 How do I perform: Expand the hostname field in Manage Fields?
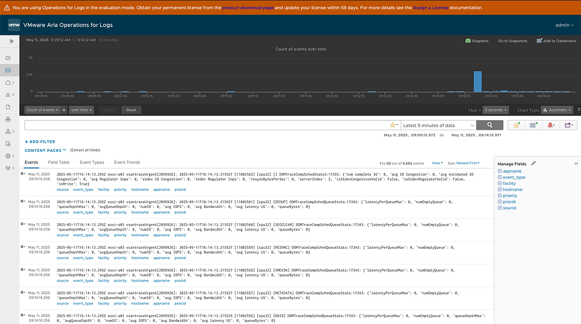coord(500,190)
